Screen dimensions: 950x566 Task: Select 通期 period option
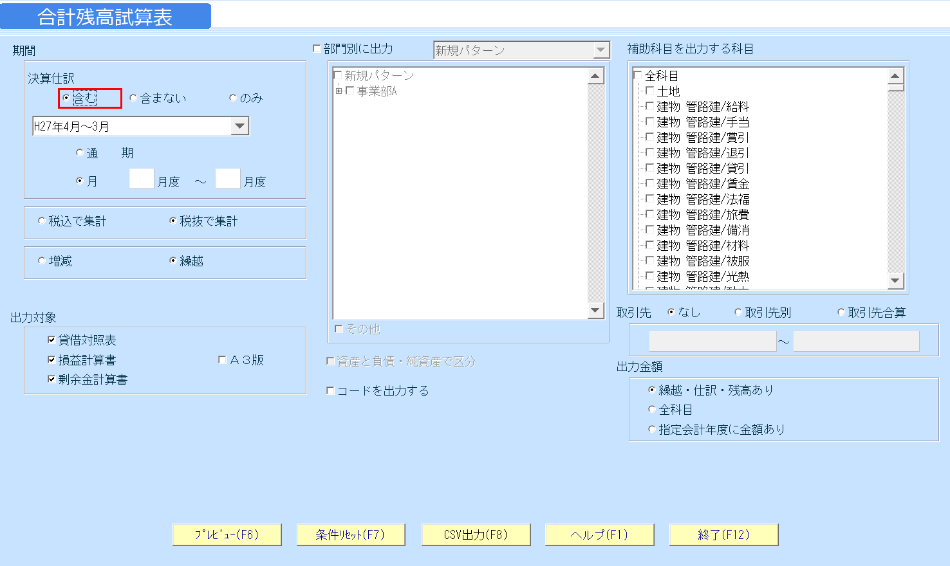(80, 152)
